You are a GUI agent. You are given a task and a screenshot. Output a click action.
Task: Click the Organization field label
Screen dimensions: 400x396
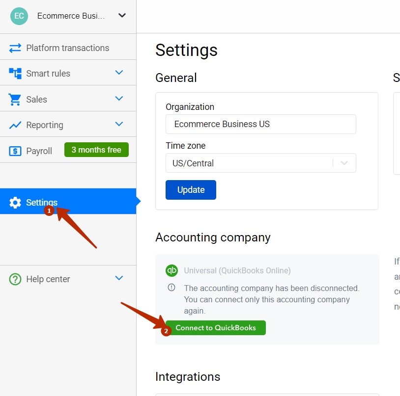click(190, 107)
